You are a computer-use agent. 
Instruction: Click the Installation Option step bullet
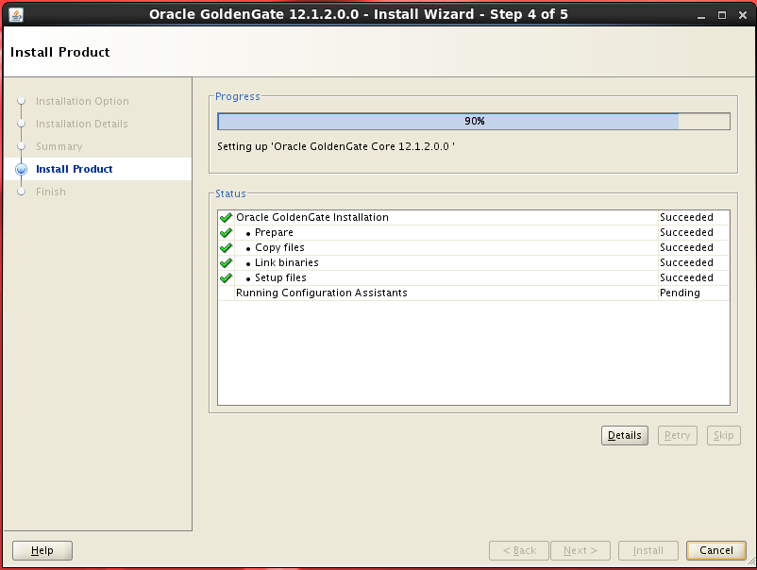tap(22, 101)
